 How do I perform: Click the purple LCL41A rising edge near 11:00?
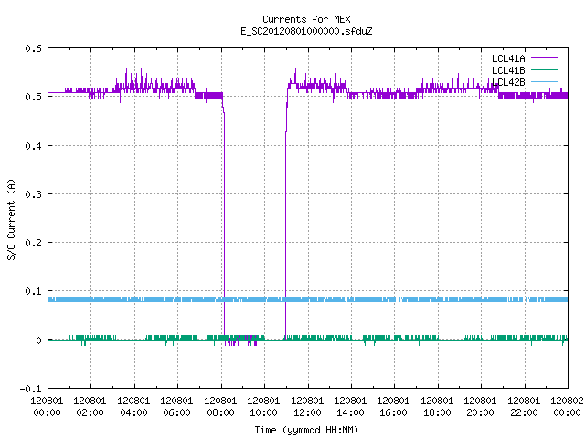pos(286,224)
